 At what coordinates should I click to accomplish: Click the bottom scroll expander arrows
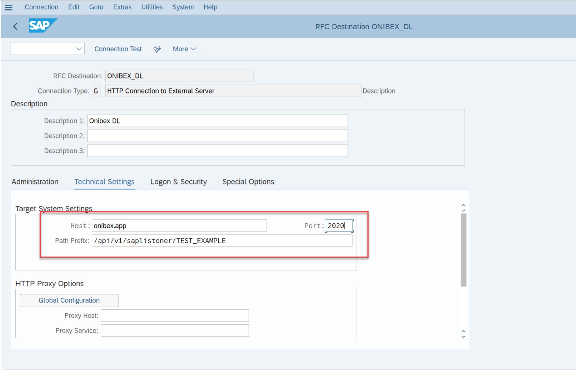pos(463,334)
